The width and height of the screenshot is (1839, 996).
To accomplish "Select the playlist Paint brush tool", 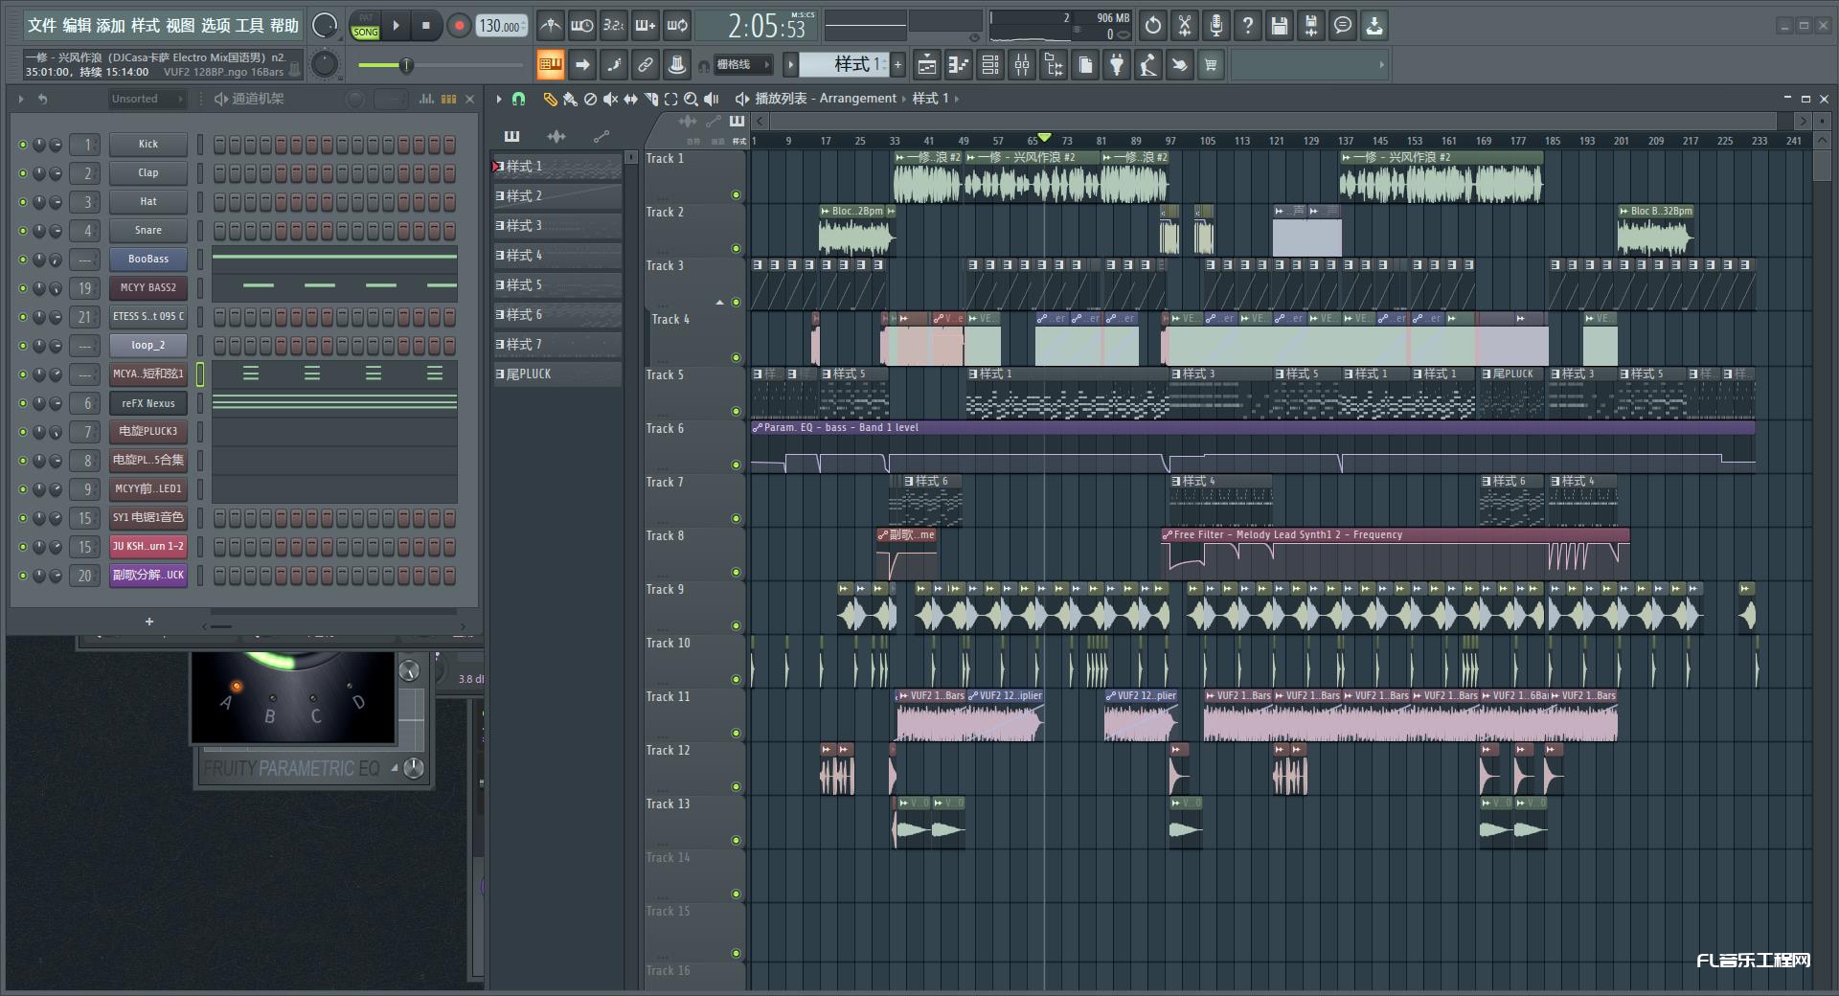I will click(x=570, y=99).
